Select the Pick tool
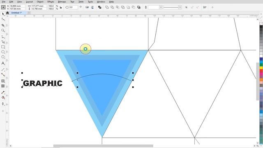This screenshot has width=263, height=148. click(3, 14)
